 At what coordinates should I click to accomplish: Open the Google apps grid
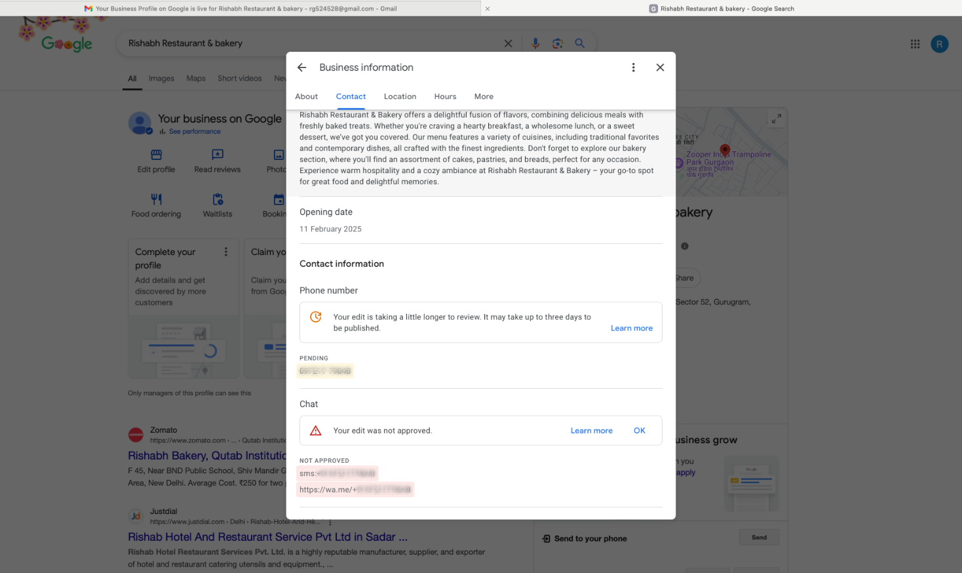coord(915,44)
